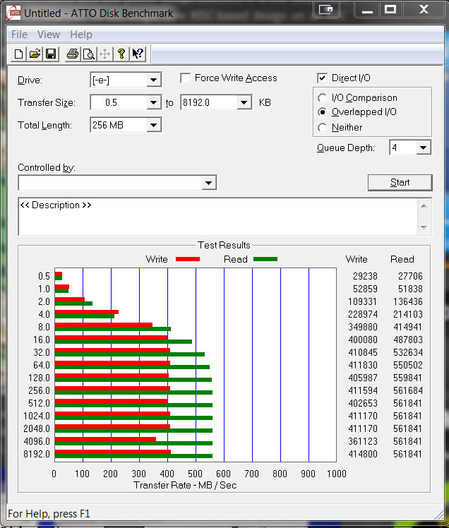Open Print Preview from the toolbar
Screen dimensions: 449x528
click(88, 54)
